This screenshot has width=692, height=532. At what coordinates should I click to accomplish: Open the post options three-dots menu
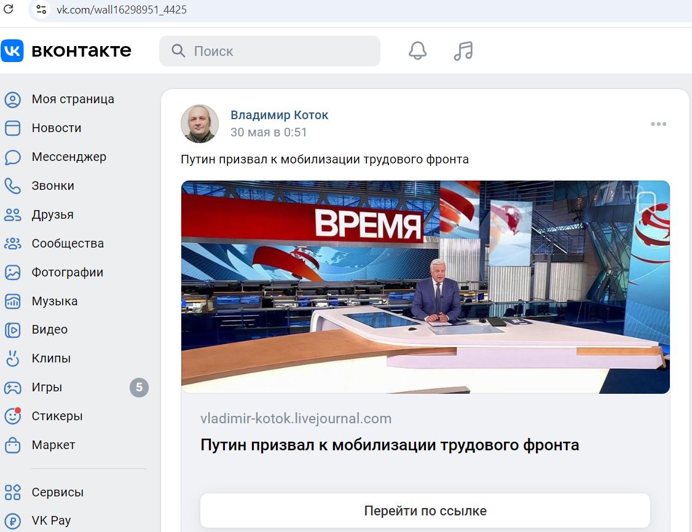tap(658, 124)
